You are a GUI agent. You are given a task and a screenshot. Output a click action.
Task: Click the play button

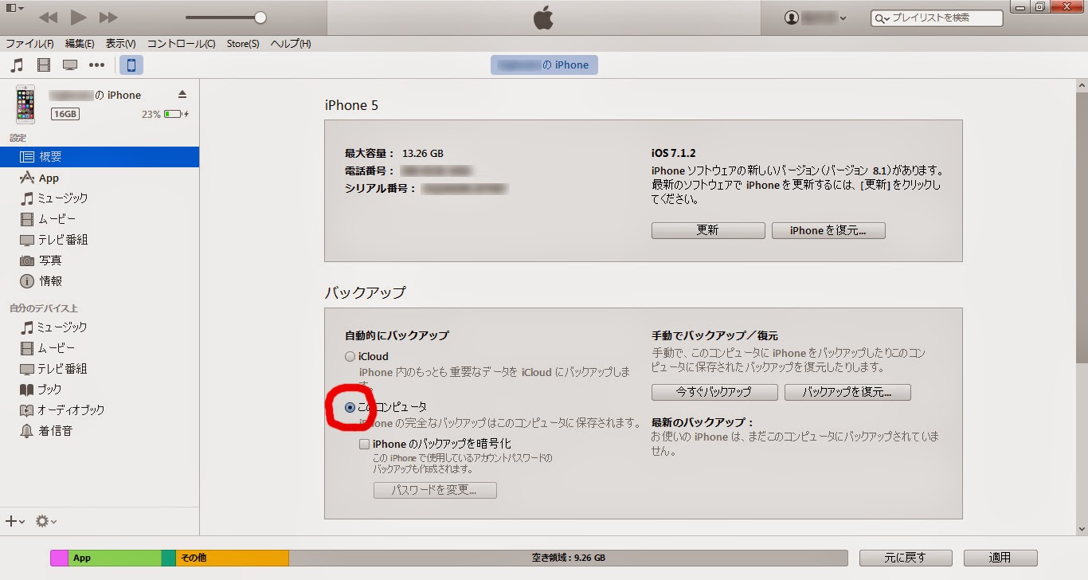tap(78, 18)
